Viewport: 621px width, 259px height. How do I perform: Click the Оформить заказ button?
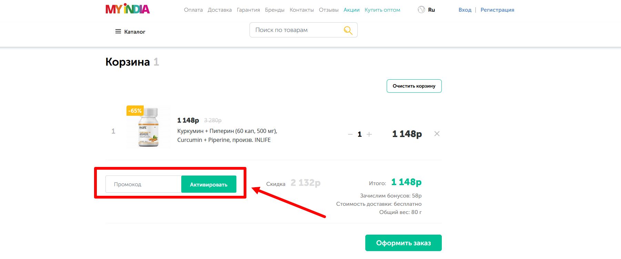click(x=404, y=243)
